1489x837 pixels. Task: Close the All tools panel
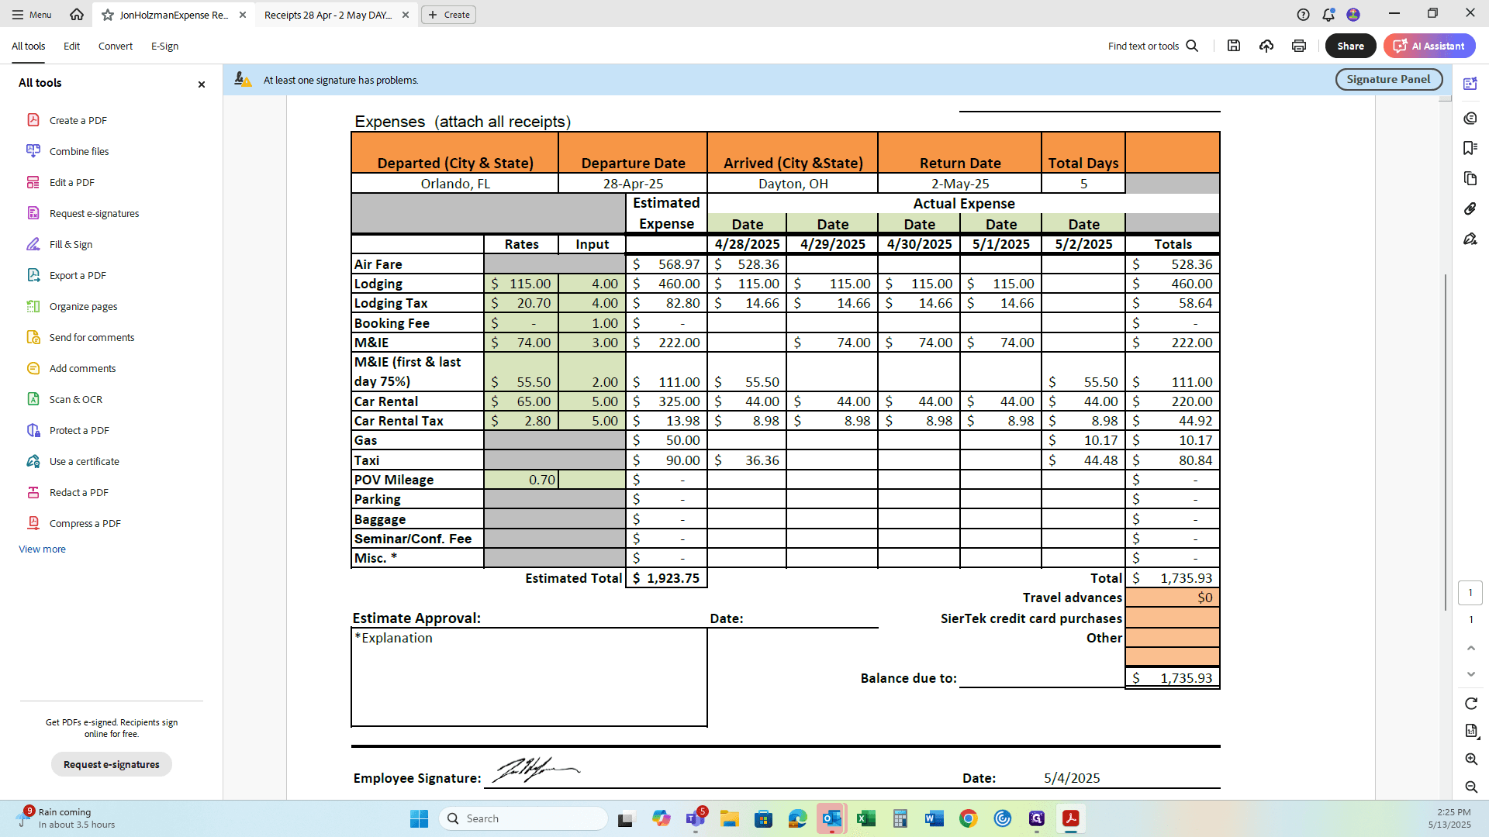pos(201,84)
